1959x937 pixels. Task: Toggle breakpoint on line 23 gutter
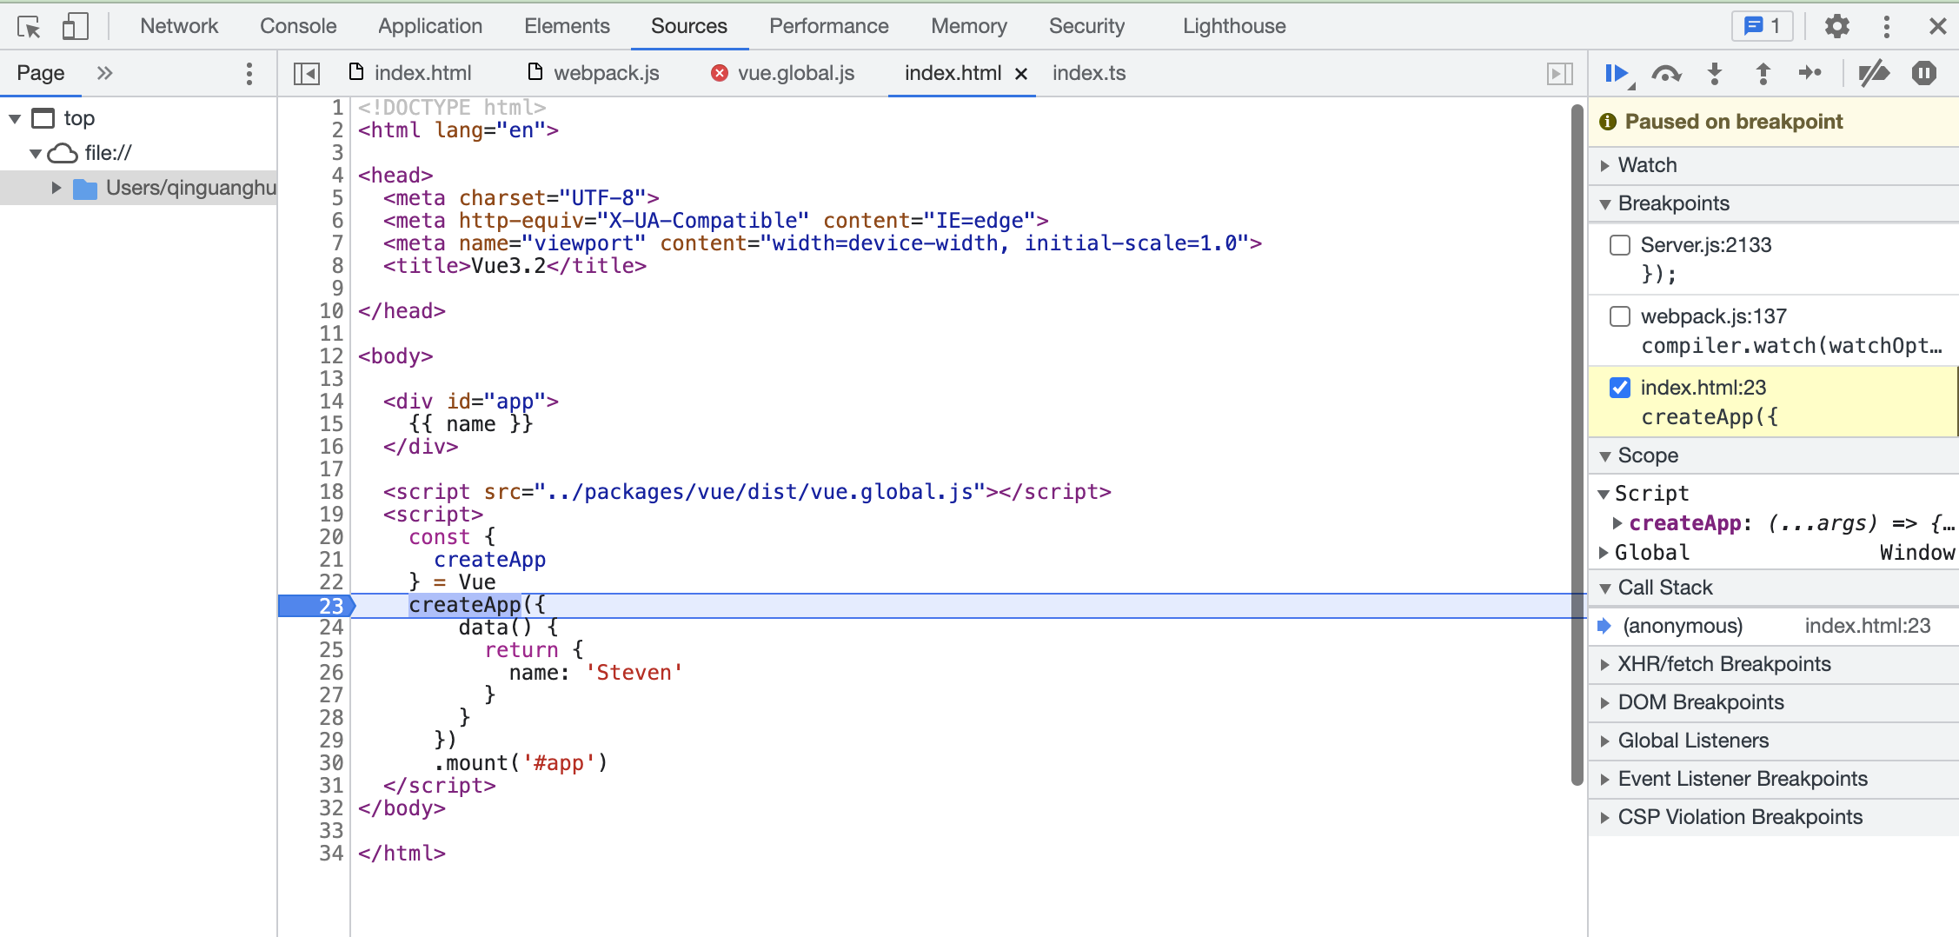[x=316, y=606]
